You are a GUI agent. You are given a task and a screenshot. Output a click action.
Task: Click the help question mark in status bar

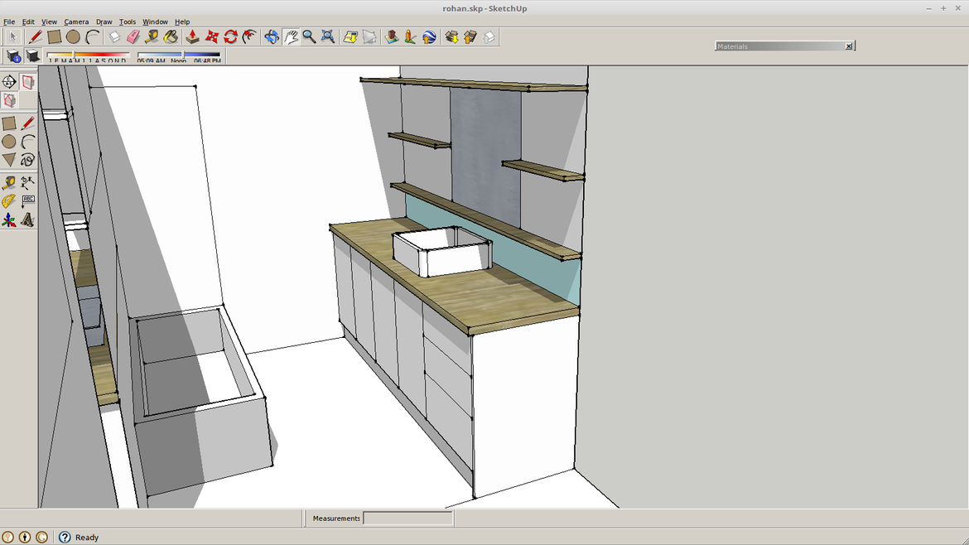click(x=65, y=538)
